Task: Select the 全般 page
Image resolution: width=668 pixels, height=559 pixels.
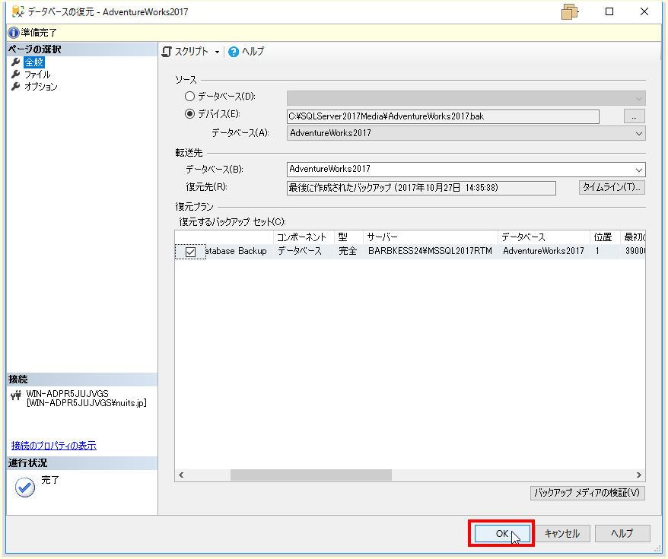Action: point(33,62)
